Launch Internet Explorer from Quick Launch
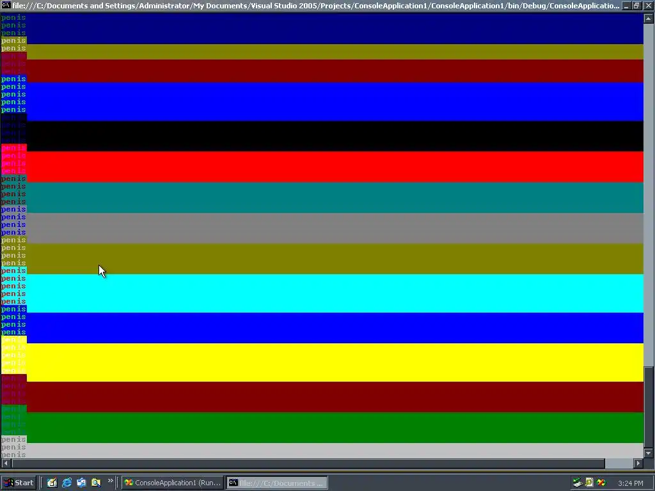This screenshot has height=491, width=655. [67, 483]
